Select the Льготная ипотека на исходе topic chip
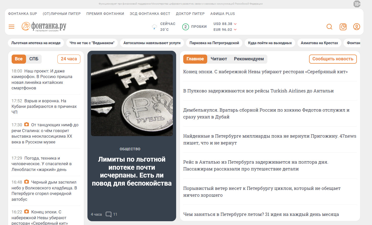 pyautogui.click(x=36, y=43)
